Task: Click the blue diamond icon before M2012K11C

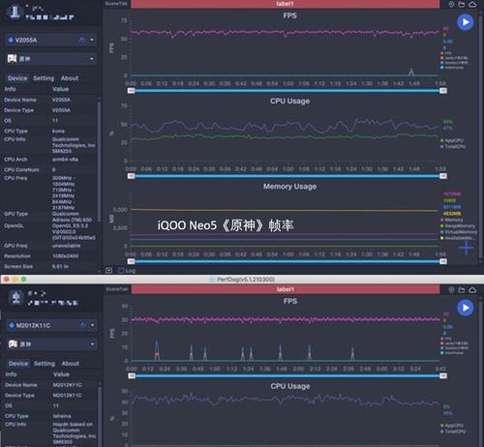Action: point(12,325)
